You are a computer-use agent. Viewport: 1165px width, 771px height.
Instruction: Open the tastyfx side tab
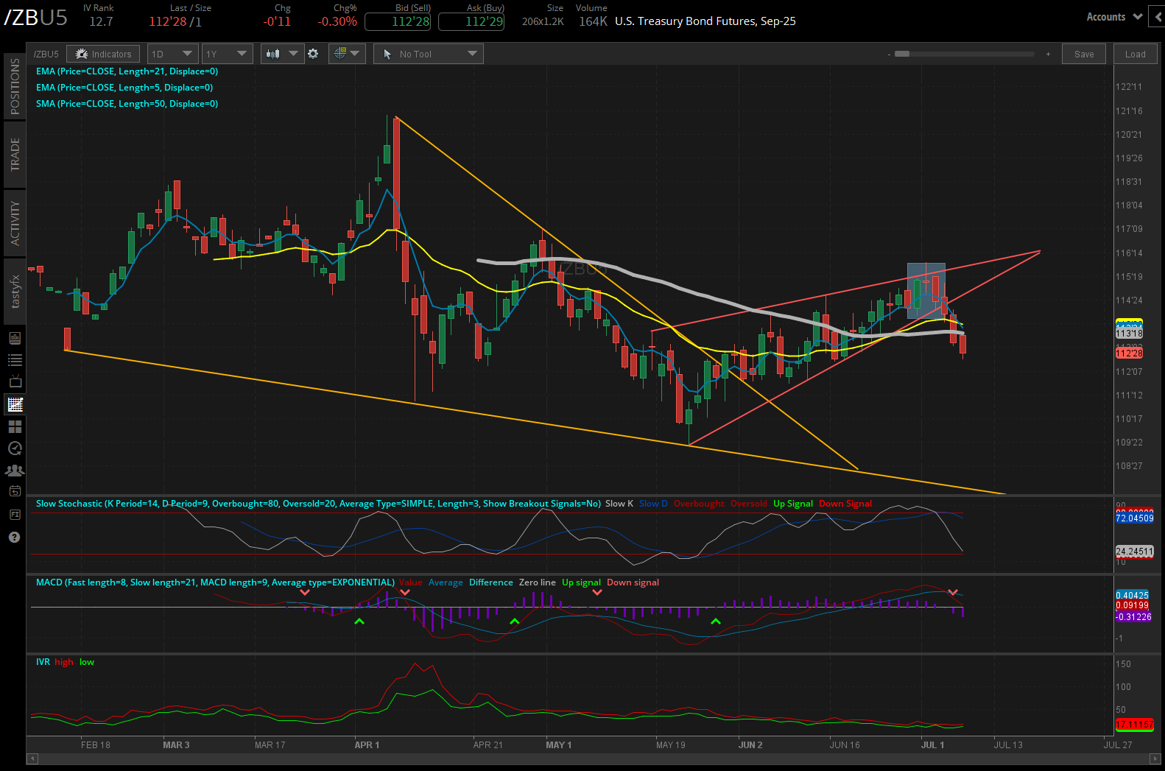[15, 291]
